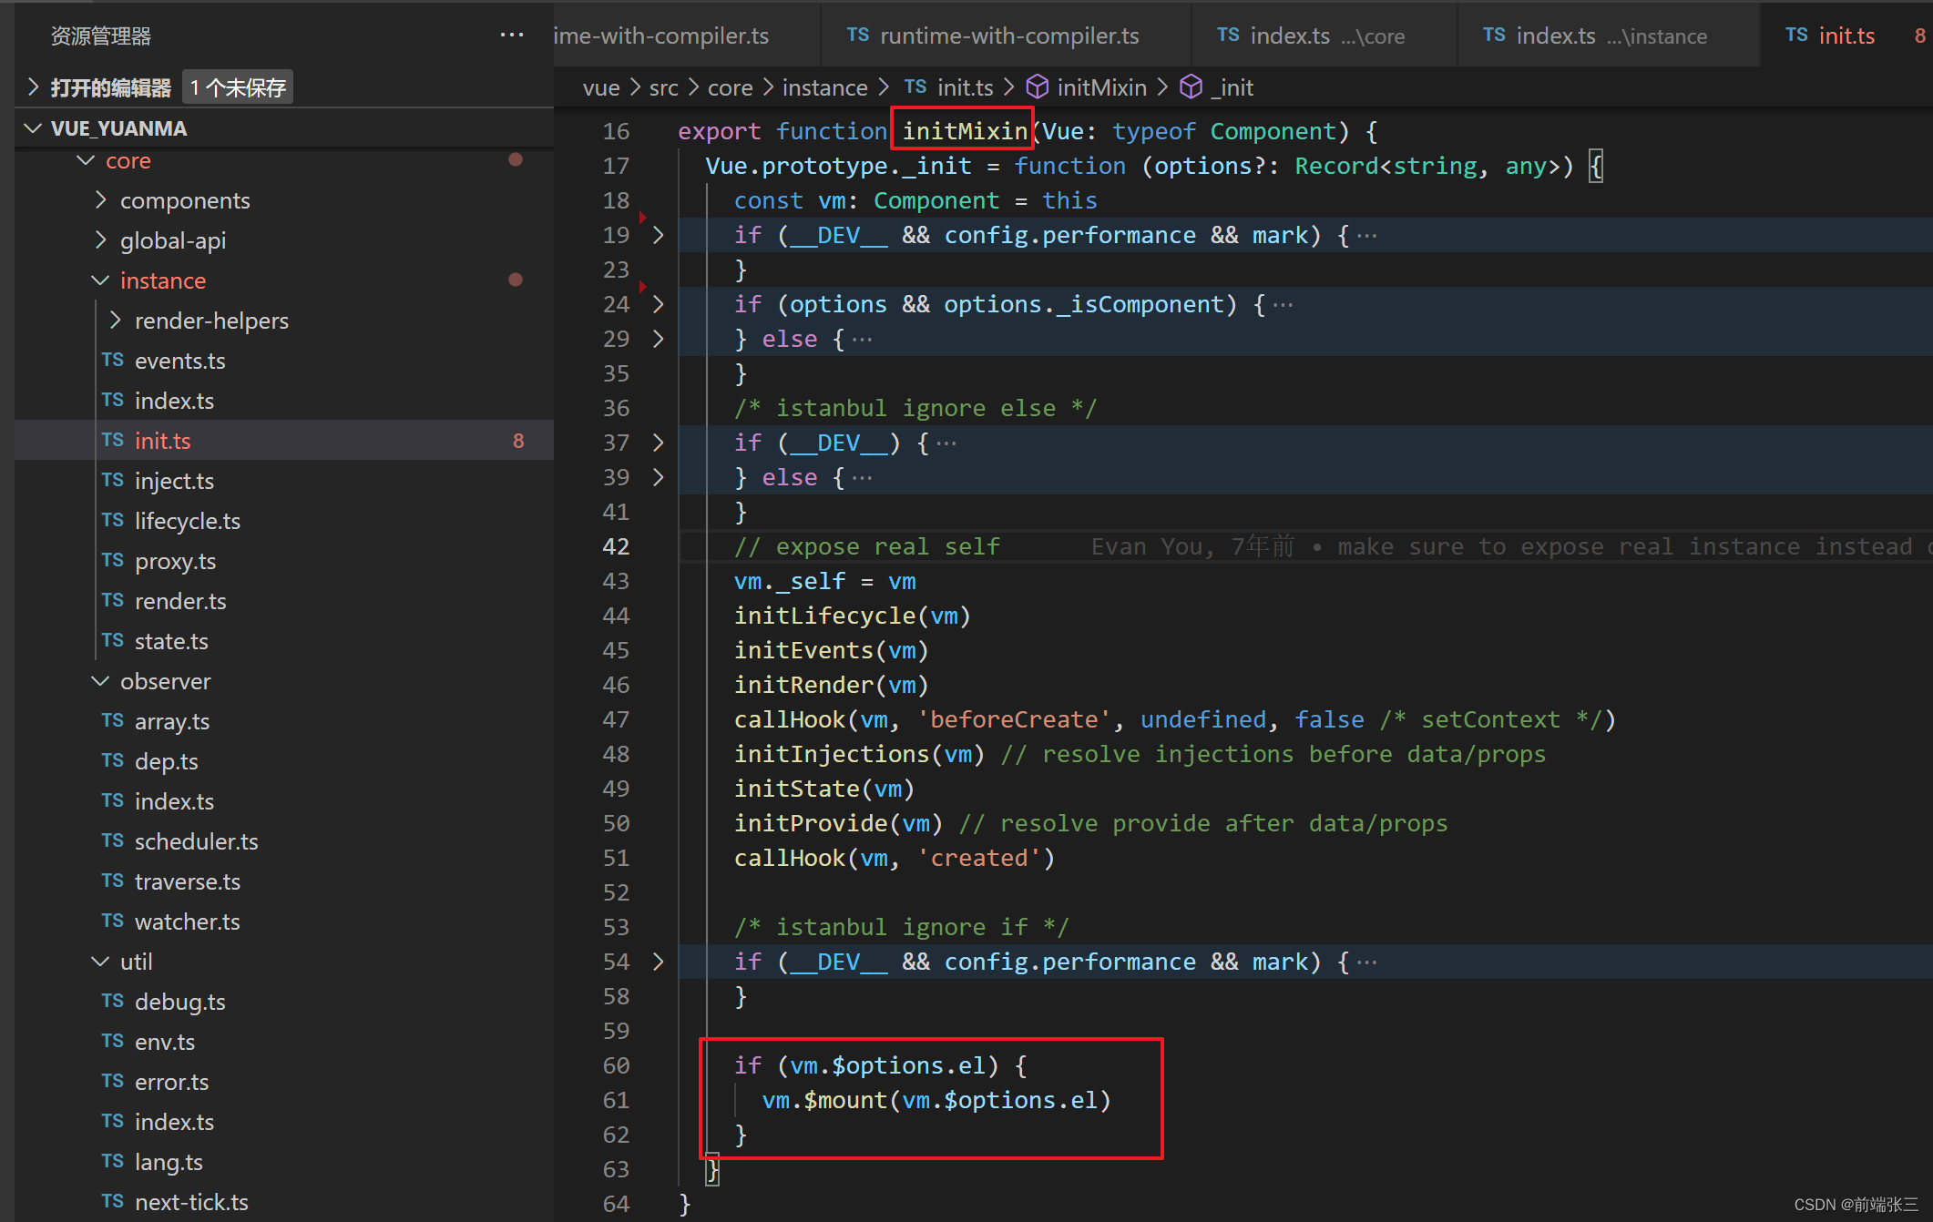The image size is (1933, 1222).
Task: Click the instance breadcrumb segment
Action: click(824, 87)
